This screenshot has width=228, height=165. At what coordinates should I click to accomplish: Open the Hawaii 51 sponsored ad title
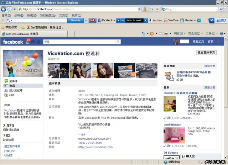click(180, 93)
